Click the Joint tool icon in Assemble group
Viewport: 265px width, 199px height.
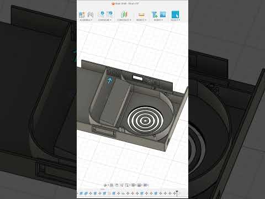(x=90, y=14)
